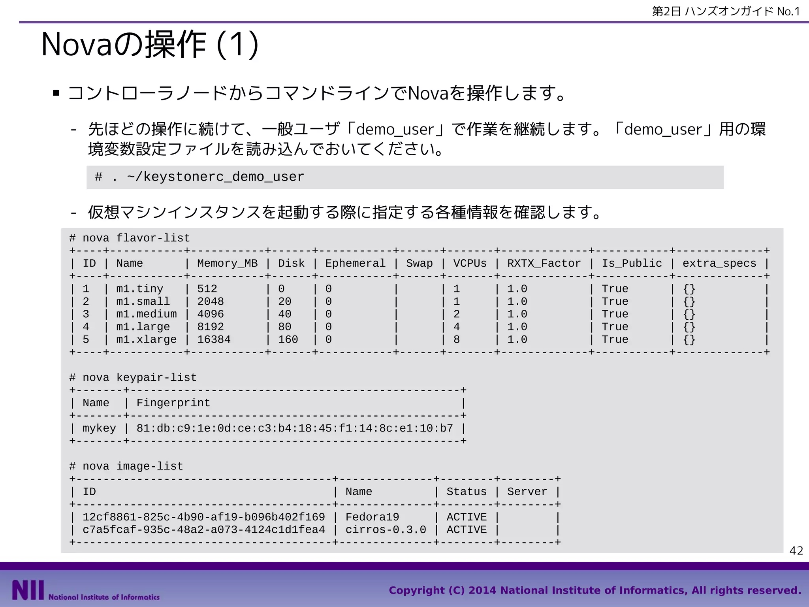Click the Fedora19 image name
This screenshot has width=809, height=607.
pos(372,517)
